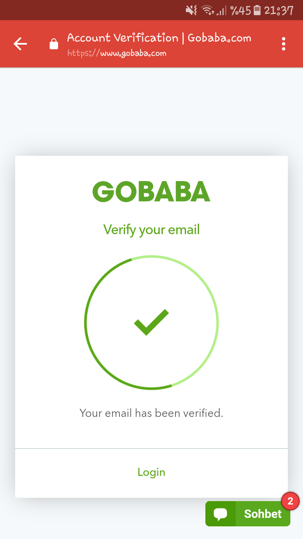Tap the back arrow in browser toolbar
This screenshot has height=539, width=303.
pos(20,44)
